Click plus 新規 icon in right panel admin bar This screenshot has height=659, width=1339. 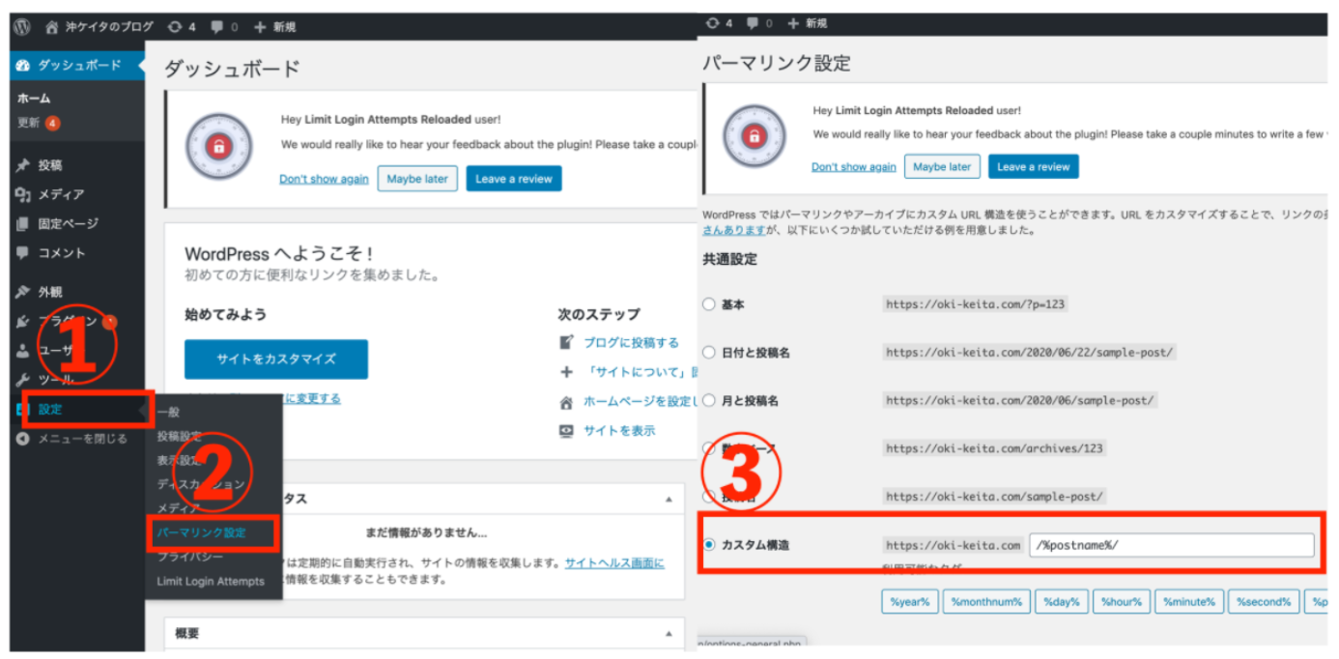click(x=794, y=22)
